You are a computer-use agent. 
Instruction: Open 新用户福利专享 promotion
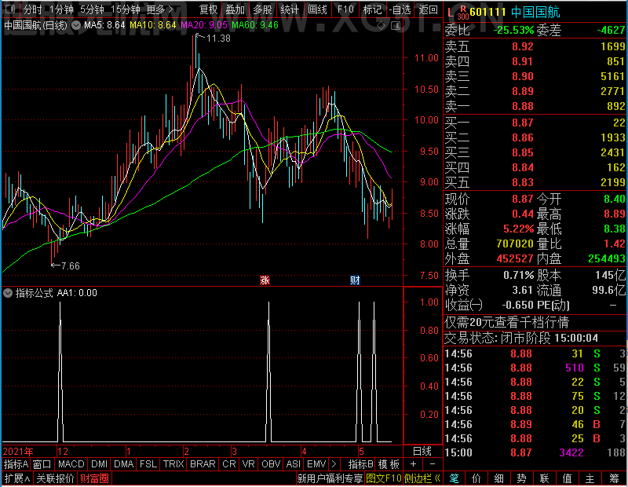coord(330,478)
